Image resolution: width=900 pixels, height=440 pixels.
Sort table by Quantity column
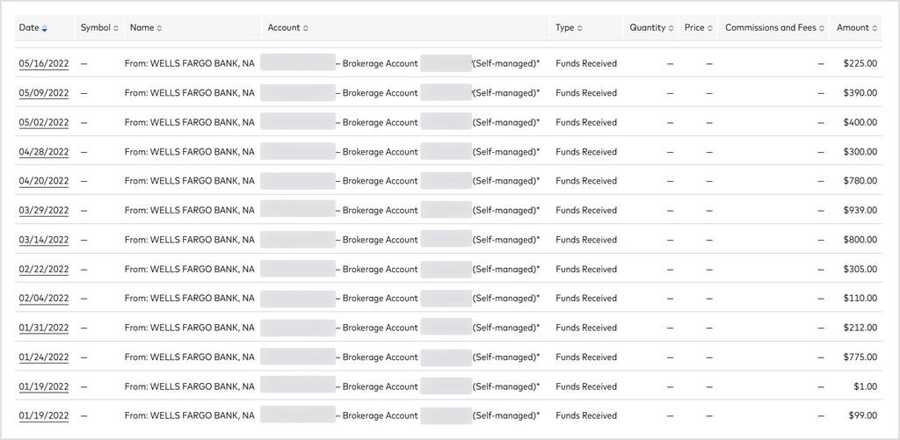click(x=651, y=27)
